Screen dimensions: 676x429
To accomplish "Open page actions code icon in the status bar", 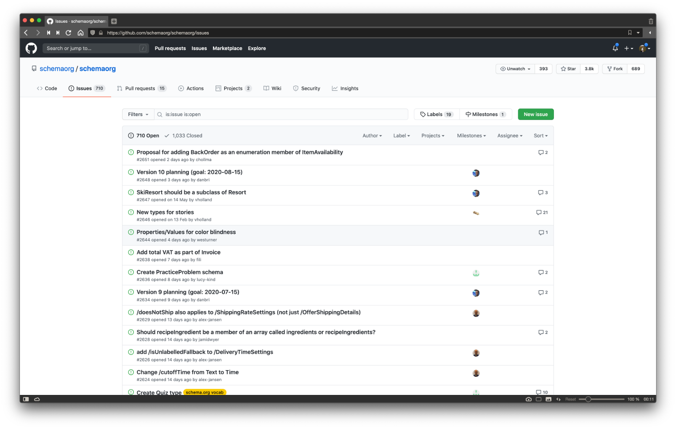I will click(x=559, y=399).
